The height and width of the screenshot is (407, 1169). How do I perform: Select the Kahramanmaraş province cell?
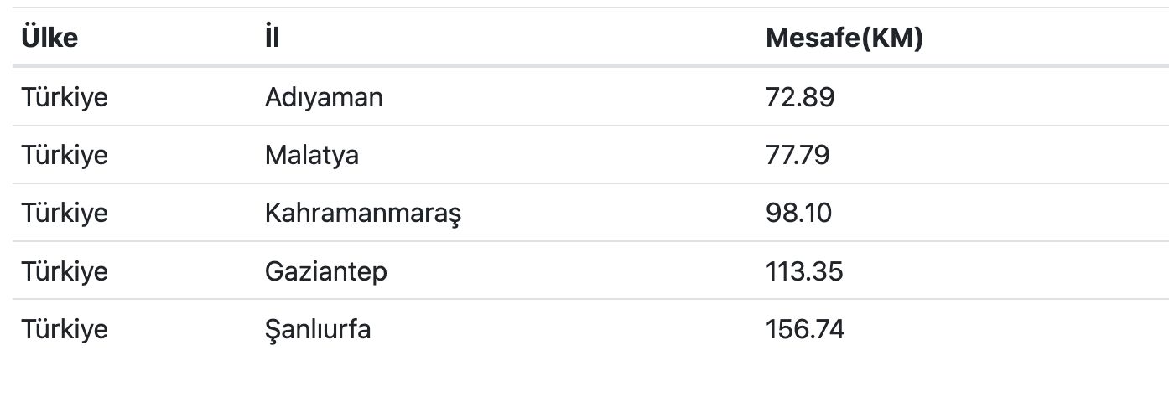[x=363, y=214]
